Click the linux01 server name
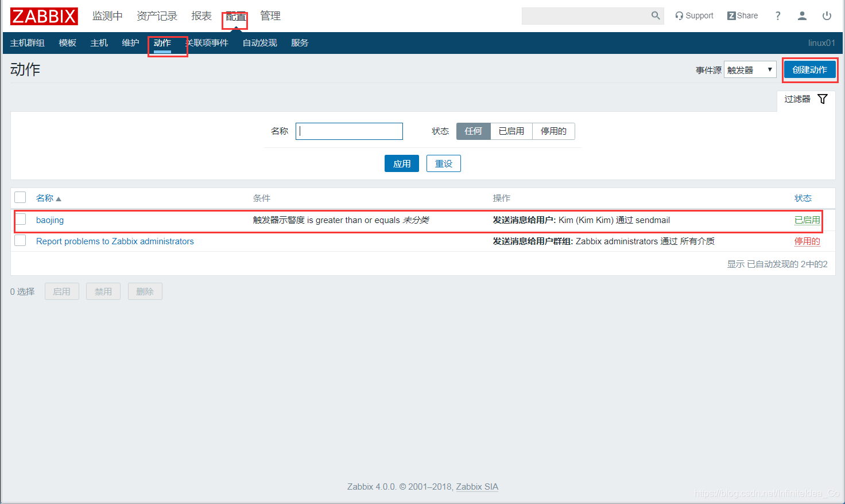 click(x=821, y=43)
